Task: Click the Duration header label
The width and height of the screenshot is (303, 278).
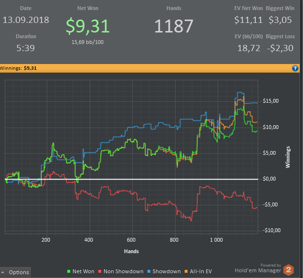Action: 26,36
